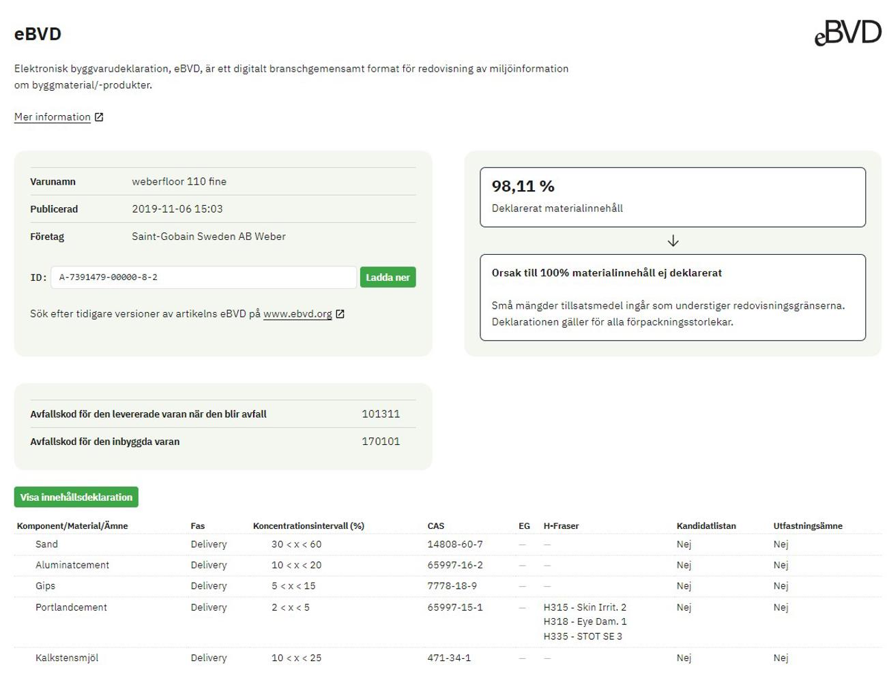
Task: Click the H315 - Skin Irrit. 2 hazard phrase
Action: click(x=585, y=607)
